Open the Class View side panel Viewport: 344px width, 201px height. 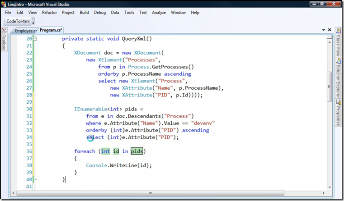point(338,42)
